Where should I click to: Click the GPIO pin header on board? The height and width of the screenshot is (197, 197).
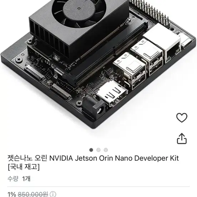[x=150, y=12]
